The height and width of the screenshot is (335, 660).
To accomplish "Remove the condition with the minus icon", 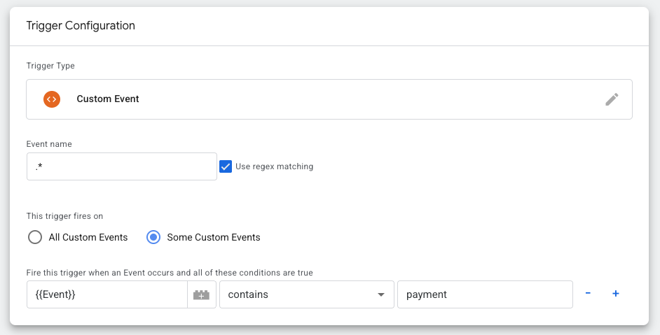I will click(588, 294).
